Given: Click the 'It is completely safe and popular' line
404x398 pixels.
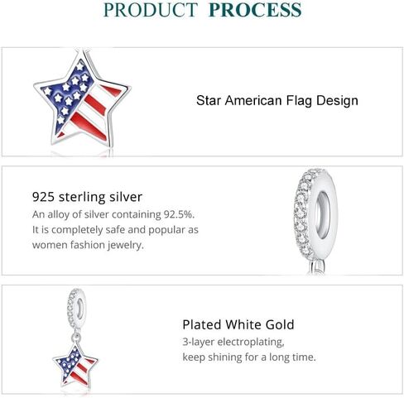Looking at the screenshot, I should coord(115,230).
